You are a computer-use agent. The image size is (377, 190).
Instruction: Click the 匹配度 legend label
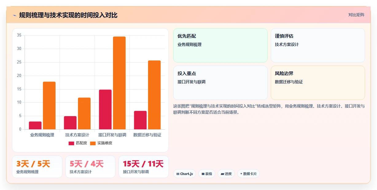pos(81,143)
